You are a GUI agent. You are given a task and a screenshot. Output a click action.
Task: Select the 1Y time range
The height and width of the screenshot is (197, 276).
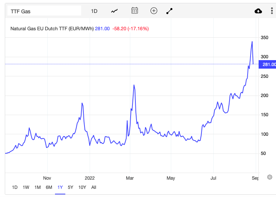click(x=60, y=187)
